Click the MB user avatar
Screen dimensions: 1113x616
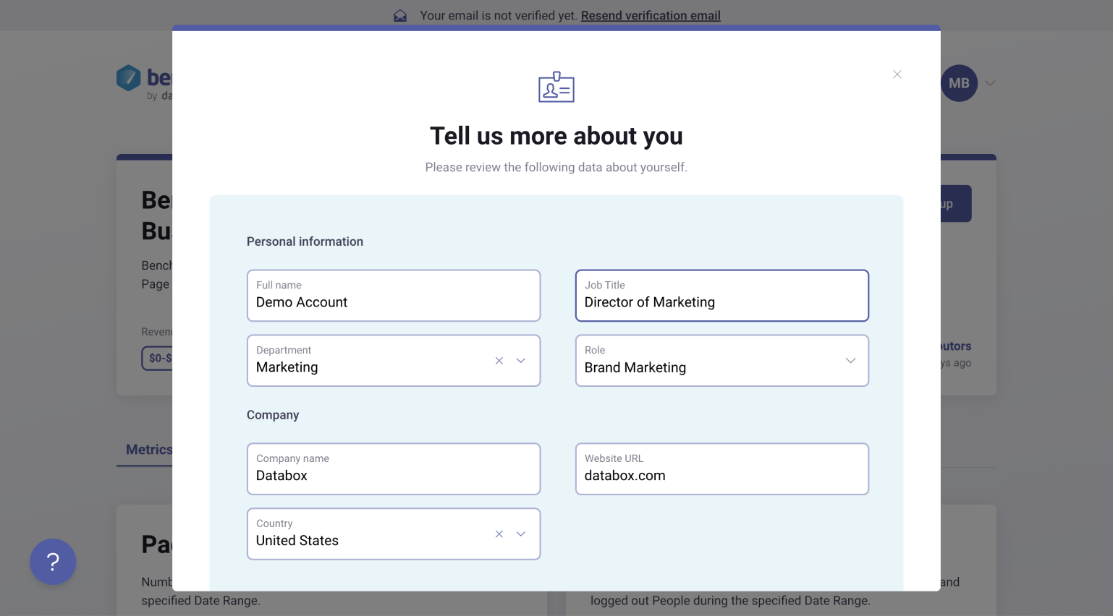[959, 83]
